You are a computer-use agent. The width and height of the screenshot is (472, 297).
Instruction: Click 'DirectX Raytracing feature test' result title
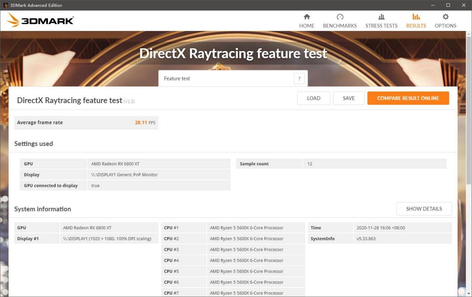coord(70,100)
